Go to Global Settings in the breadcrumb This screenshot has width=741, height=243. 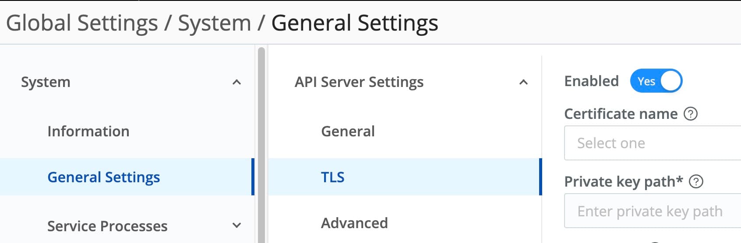pos(82,23)
